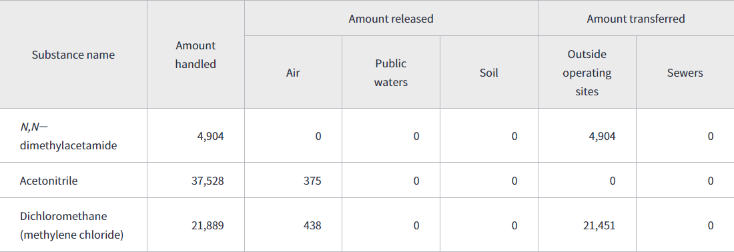Image resolution: width=734 pixels, height=252 pixels.
Task: Select Dichloromethane amount handled 21,889
Action: (x=208, y=225)
